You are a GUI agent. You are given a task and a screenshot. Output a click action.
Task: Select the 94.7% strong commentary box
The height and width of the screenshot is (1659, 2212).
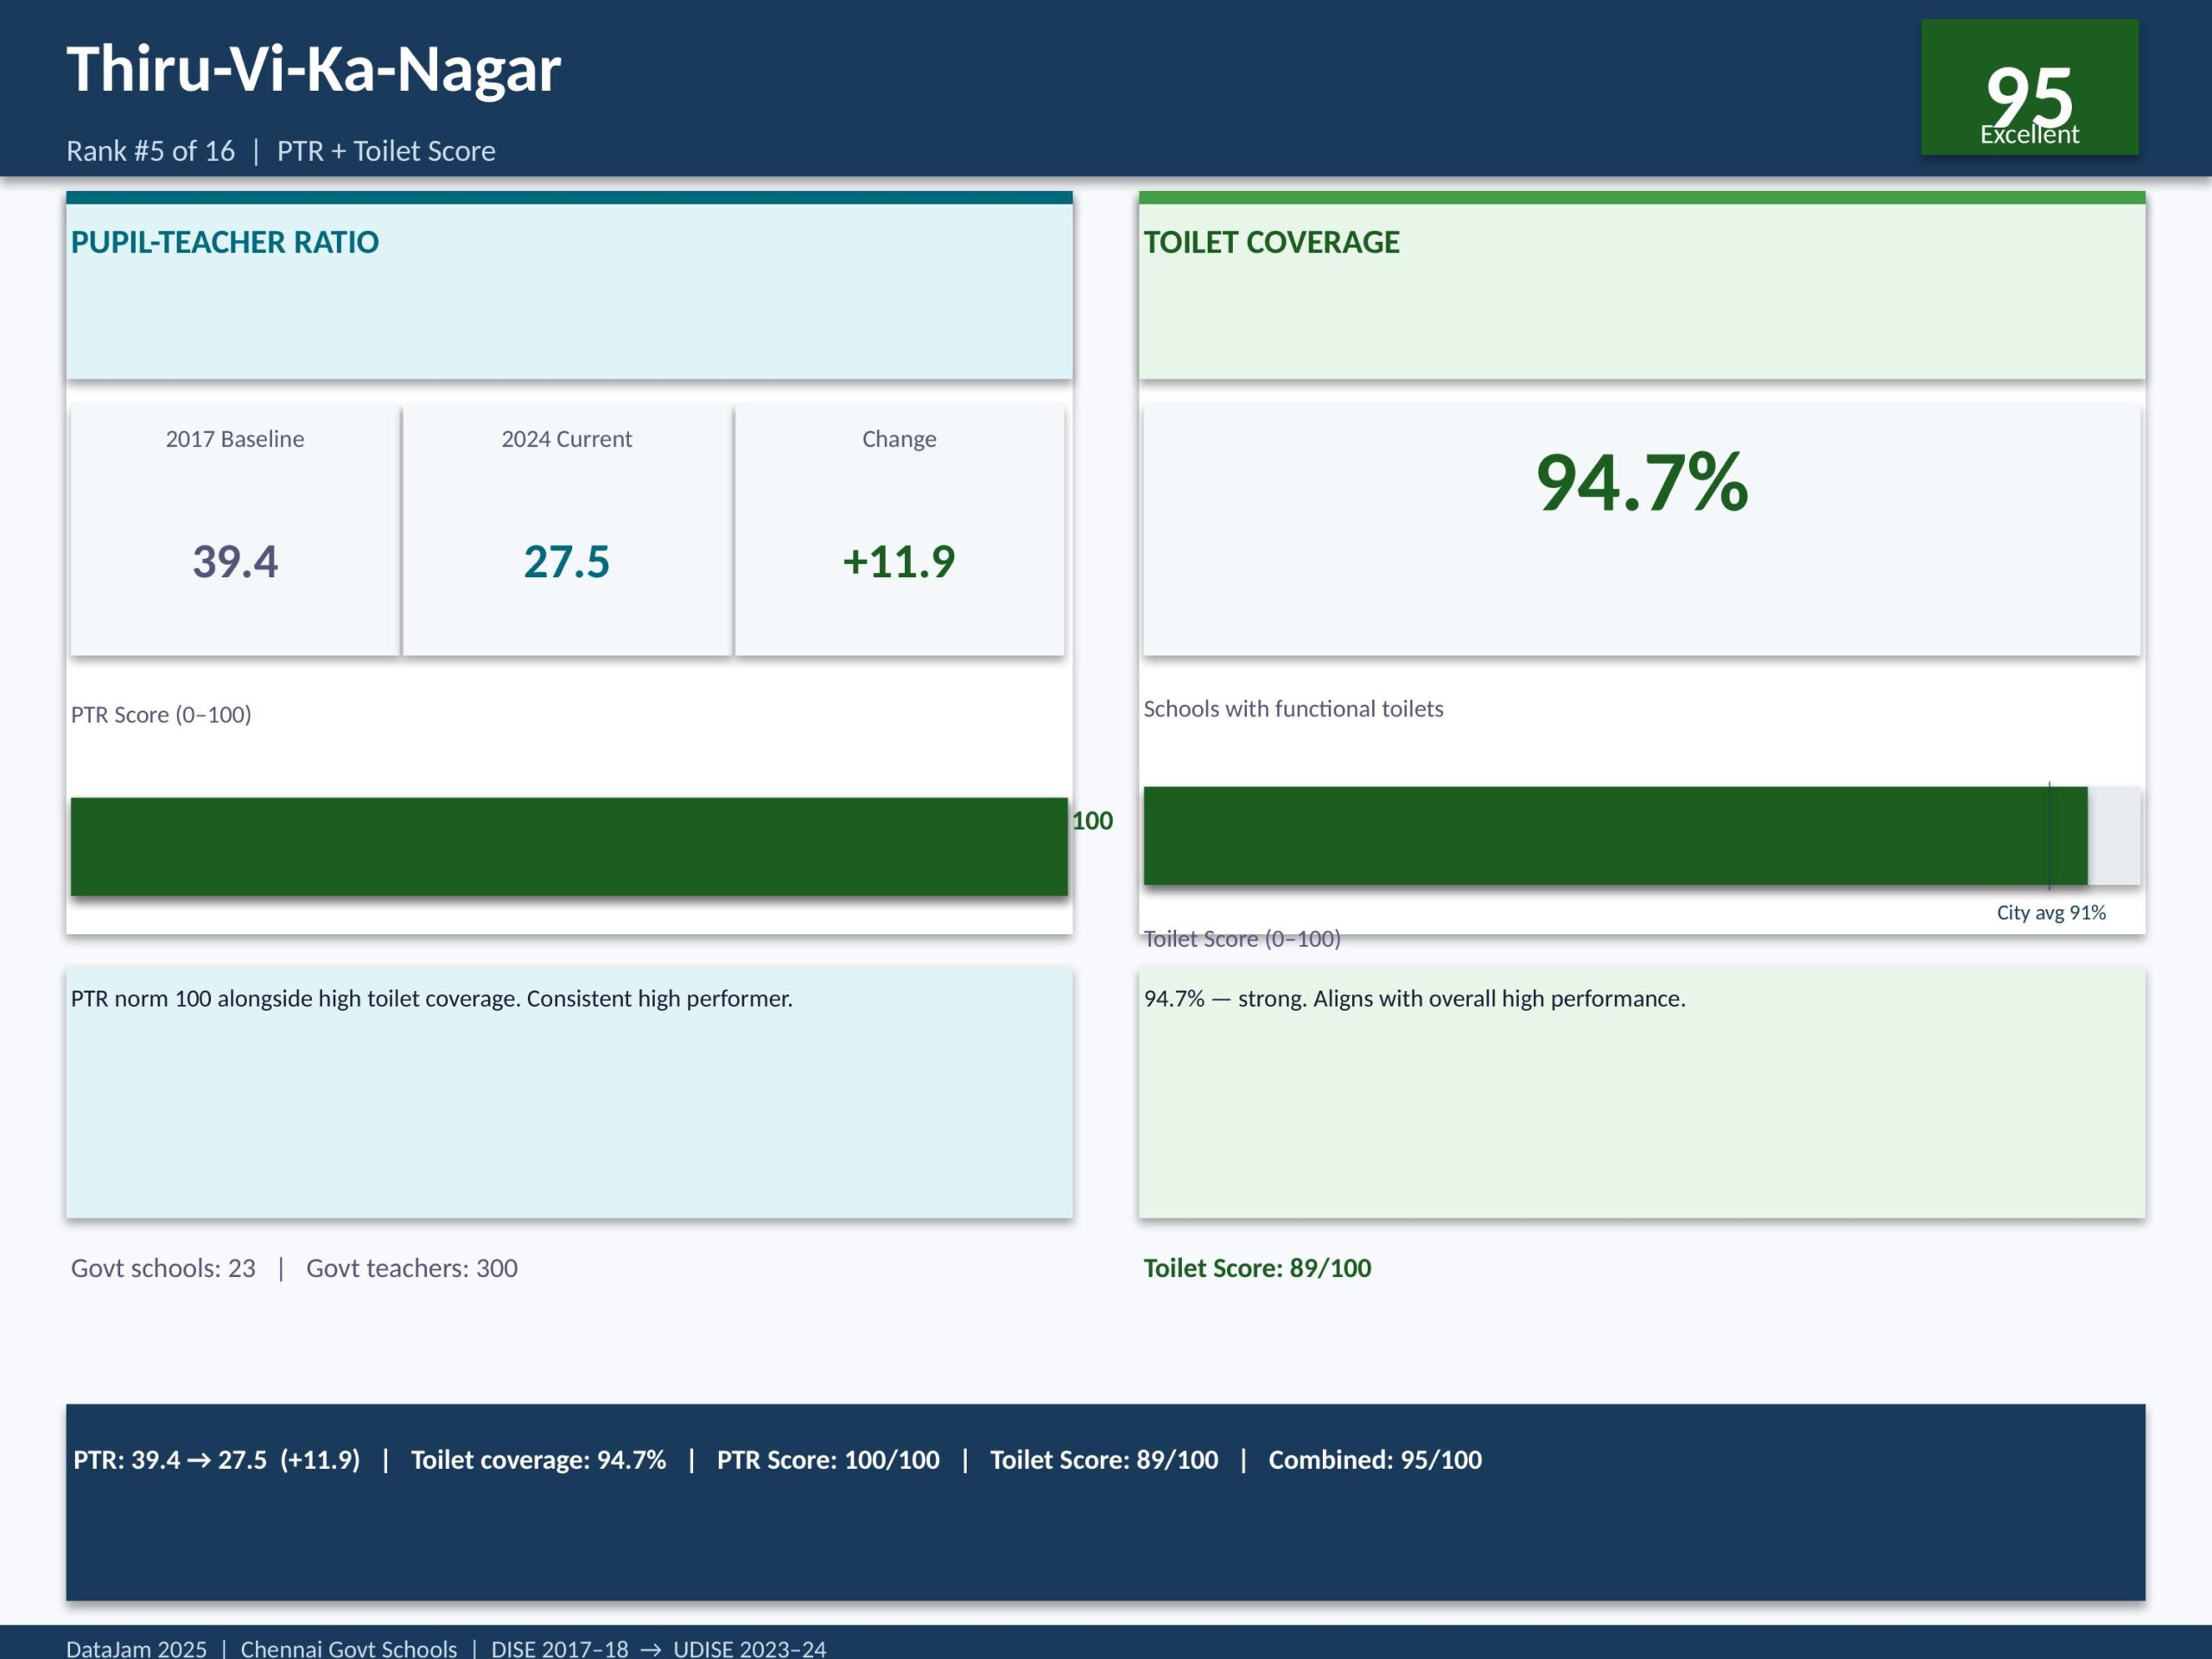click(x=1641, y=1092)
